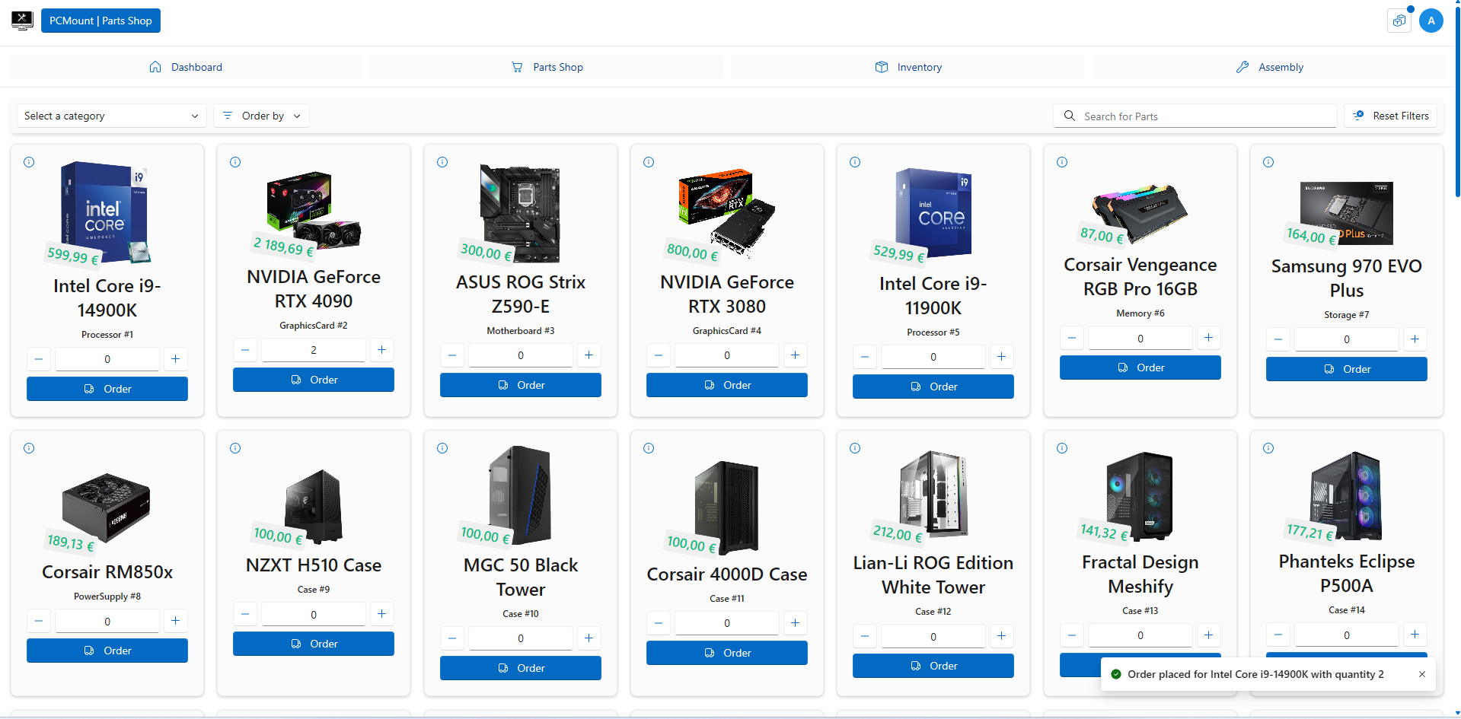Decrease quantity of NVIDIA GeForce RTX 3080
The height and width of the screenshot is (719, 1461).
(659, 355)
